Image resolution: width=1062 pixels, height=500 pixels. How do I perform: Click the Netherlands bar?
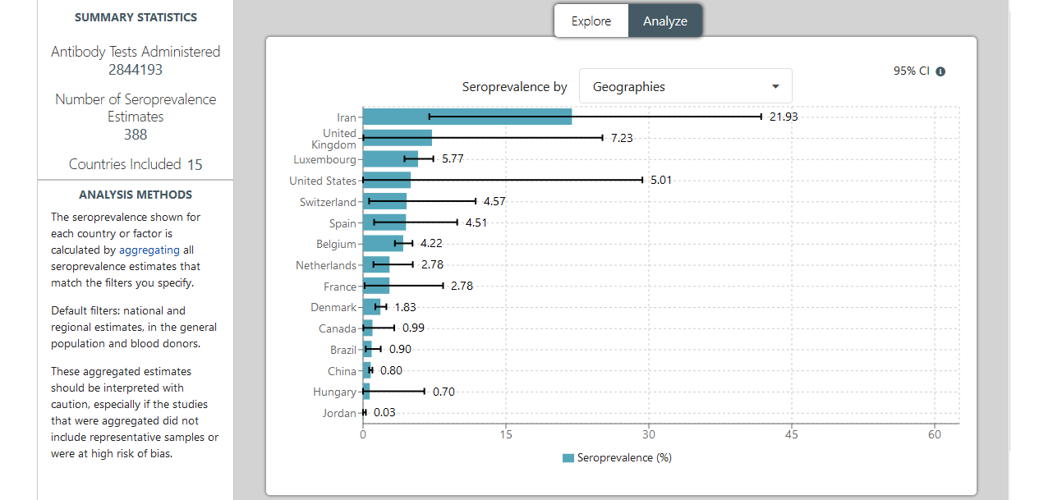tap(376, 265)
